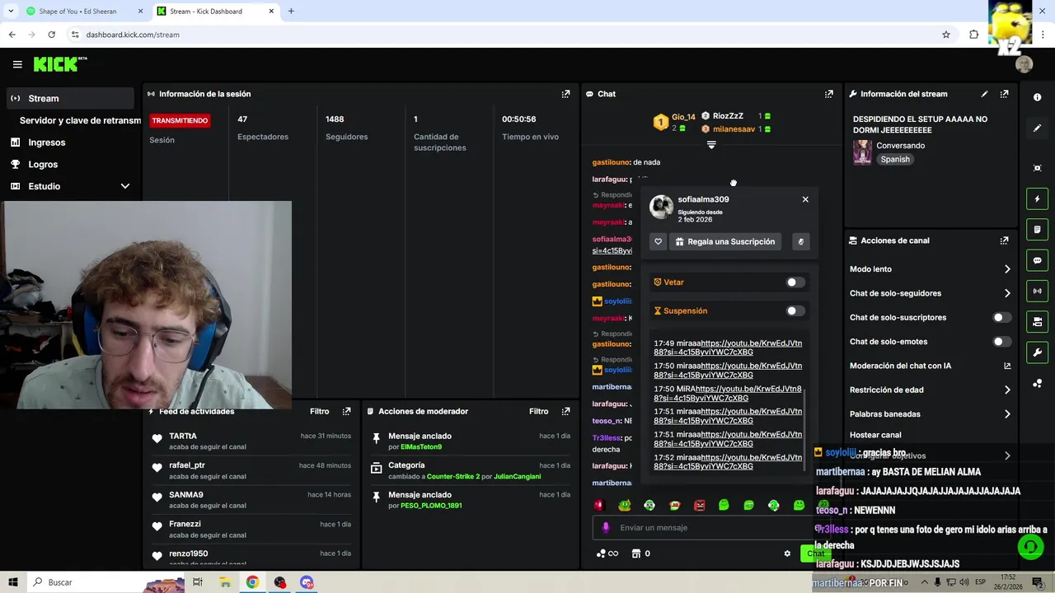This screenshot has height=593, width=1055.
Task: Expand Restricción de edad options
Action: click(1007, 390)
